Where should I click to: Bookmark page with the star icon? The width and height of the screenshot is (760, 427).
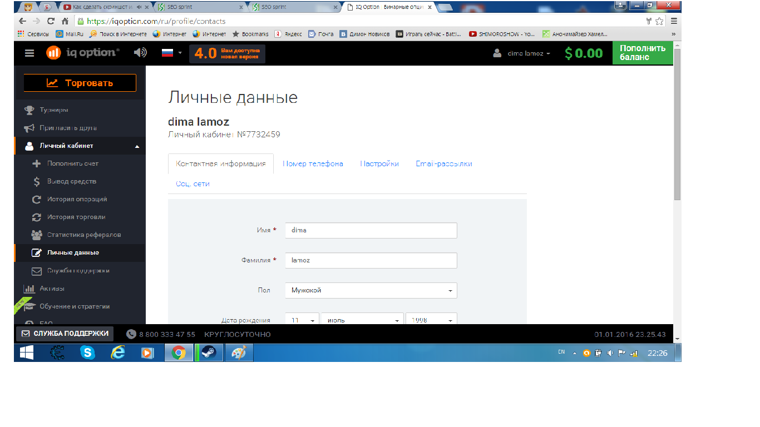pyautogui.click(x=659, y=21)
